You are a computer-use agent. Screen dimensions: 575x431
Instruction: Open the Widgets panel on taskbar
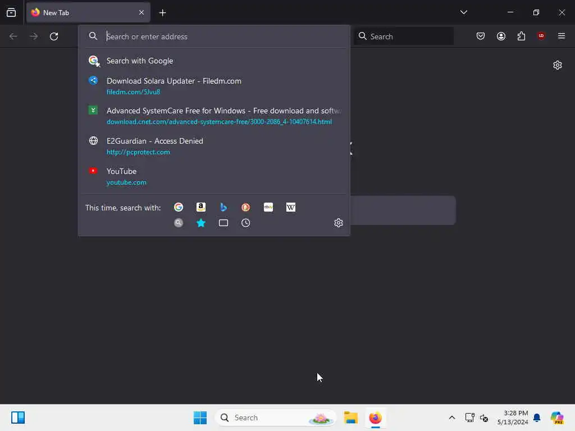[18, 418]
